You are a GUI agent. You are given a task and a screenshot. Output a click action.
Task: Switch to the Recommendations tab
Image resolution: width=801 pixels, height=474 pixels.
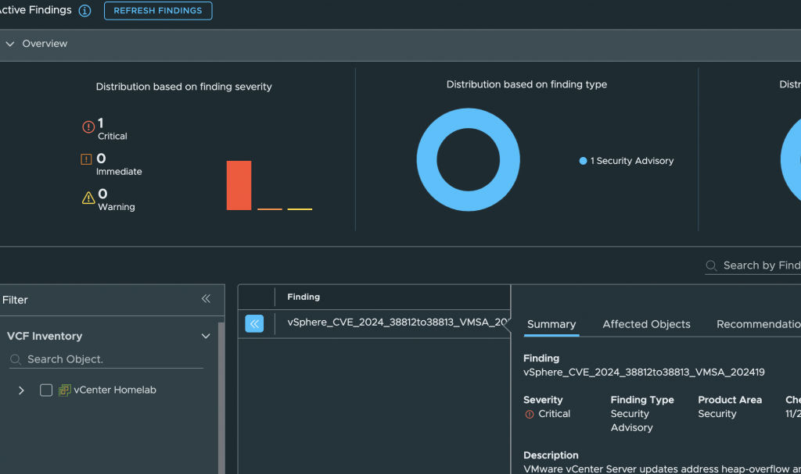pos(759,325)
